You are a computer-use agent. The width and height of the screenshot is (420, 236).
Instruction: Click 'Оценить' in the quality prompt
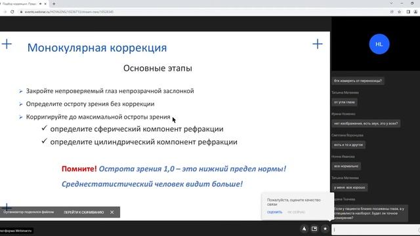[x=274, y=212]
